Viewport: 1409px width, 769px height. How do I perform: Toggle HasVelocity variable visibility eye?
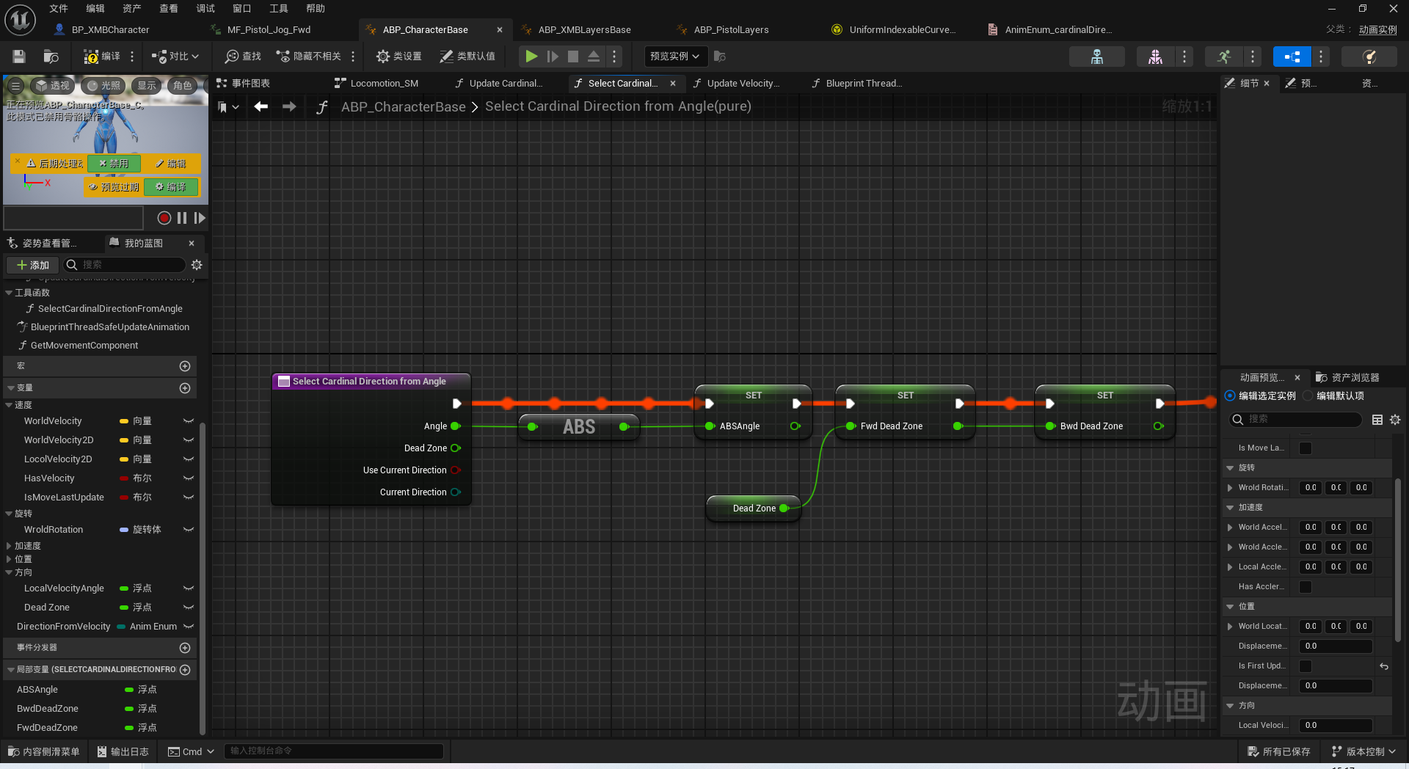point(189,478)
